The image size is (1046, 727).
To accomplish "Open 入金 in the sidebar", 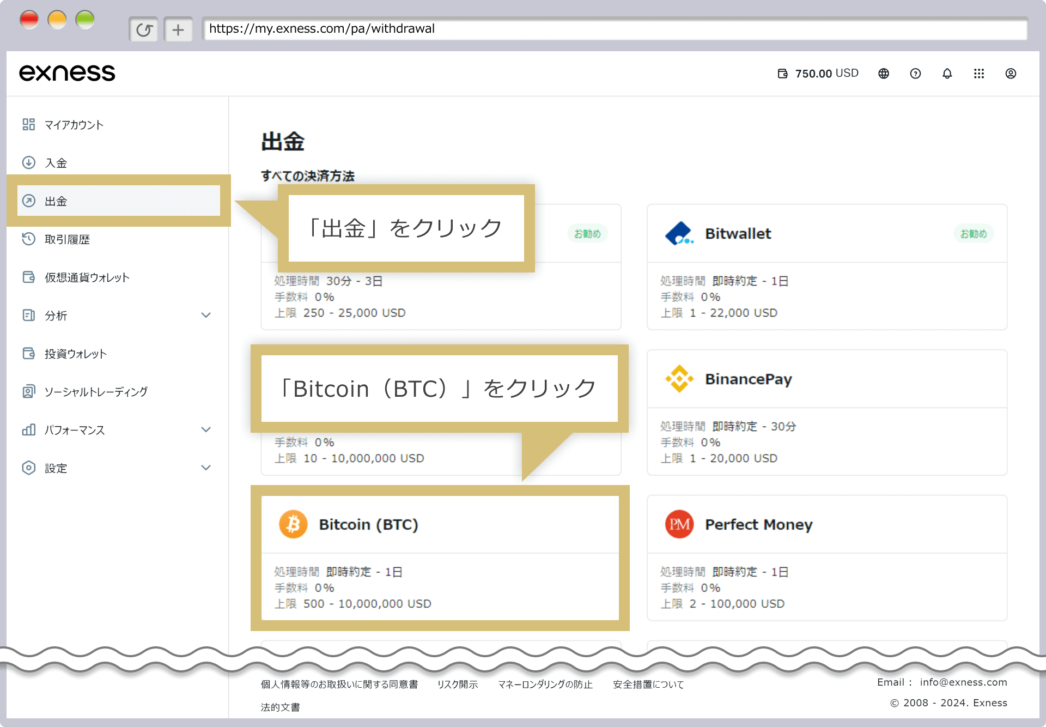I will coord(56,163).
